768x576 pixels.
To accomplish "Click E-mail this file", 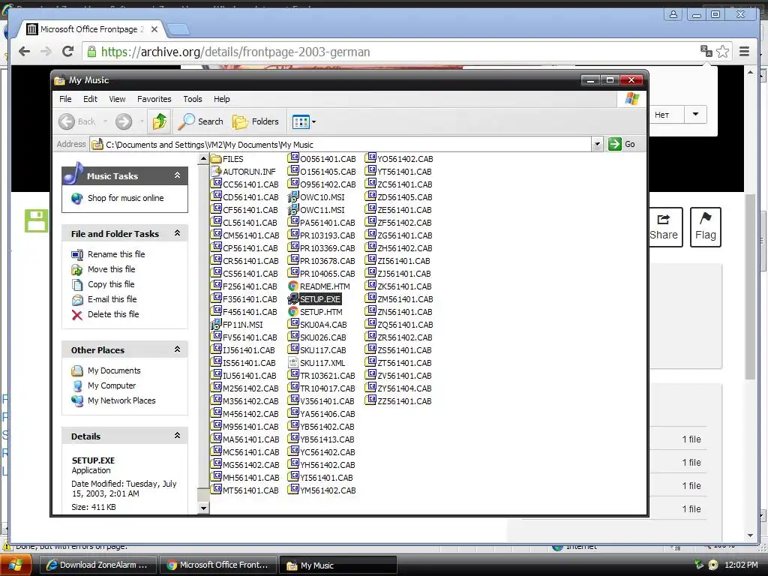I will (112, 299).
